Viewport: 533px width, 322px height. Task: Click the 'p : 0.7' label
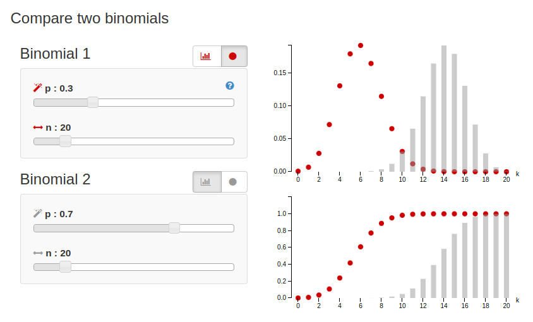(x=59, y=214)
